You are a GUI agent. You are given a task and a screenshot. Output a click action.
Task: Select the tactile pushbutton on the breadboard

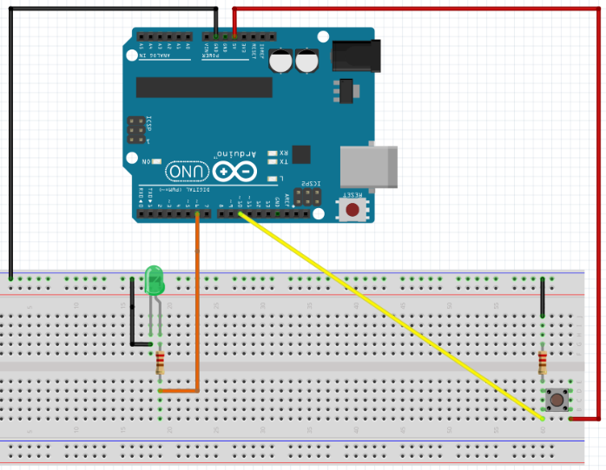557,400
